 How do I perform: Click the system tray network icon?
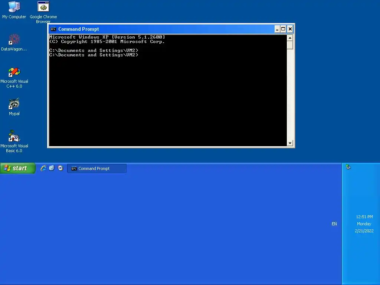coord(348,167)
